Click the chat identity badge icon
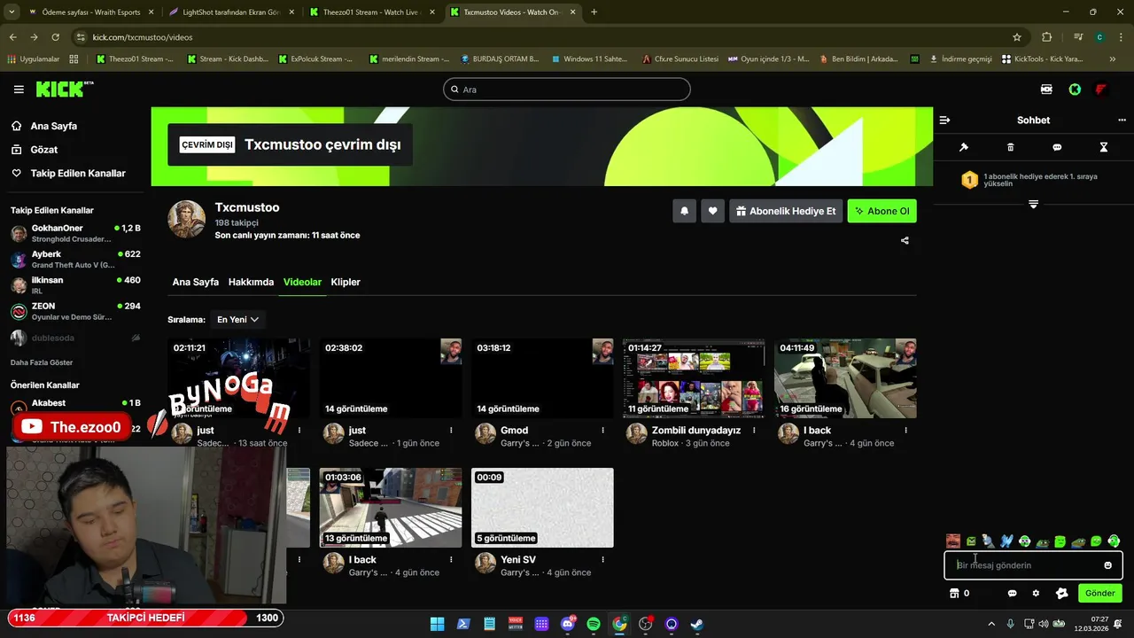The width and height of the screenshot is (1134, 638). click(x=1061, y=594)
